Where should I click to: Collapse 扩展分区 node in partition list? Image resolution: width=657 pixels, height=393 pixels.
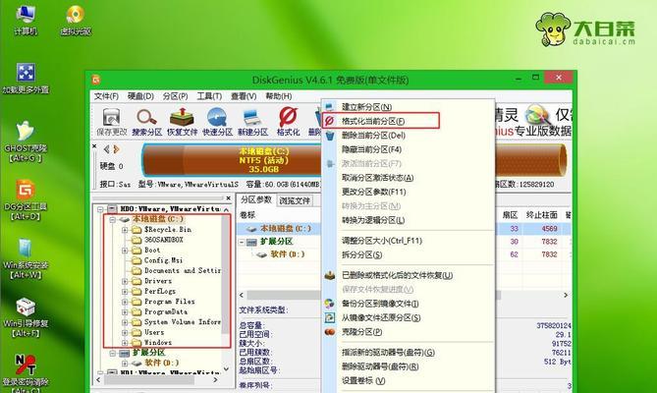point(242,242)
